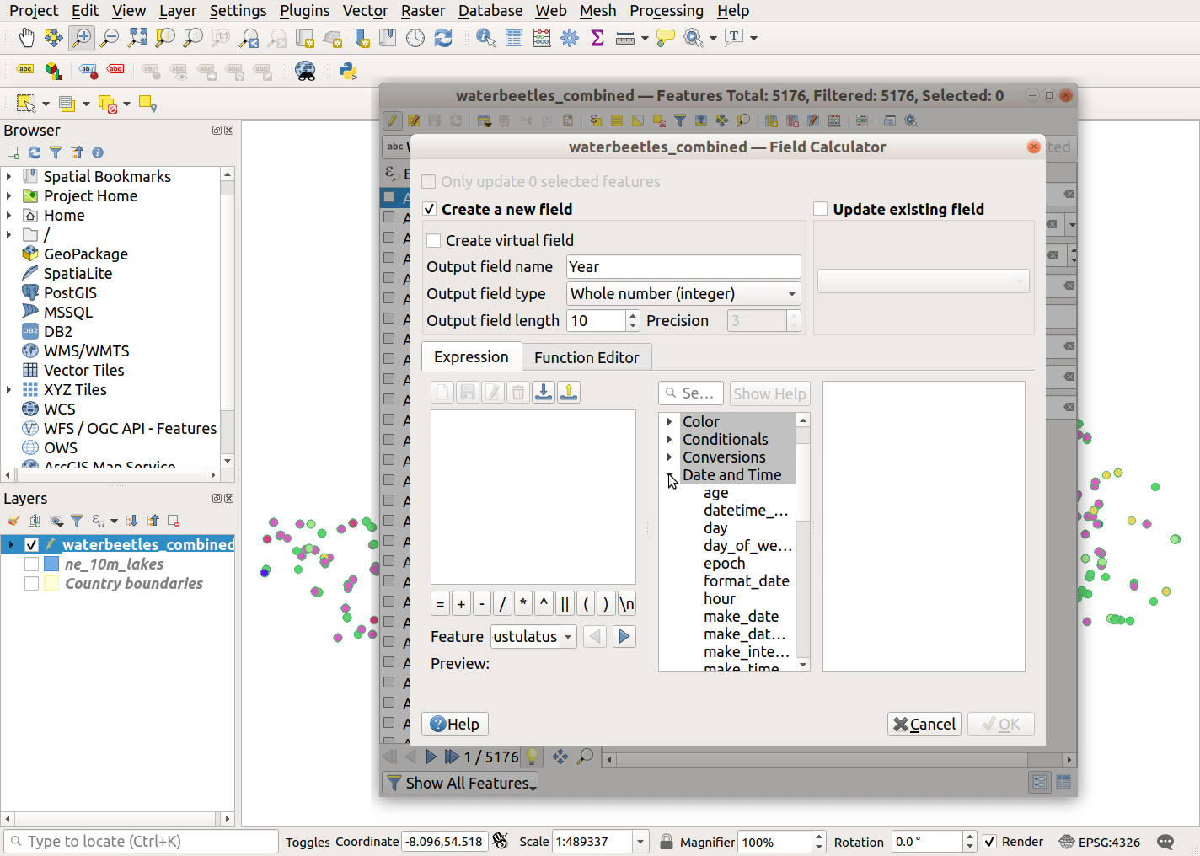Click Temporal Controller clock icon
The height and width of the screenshot is (856, 1200).
415,38
